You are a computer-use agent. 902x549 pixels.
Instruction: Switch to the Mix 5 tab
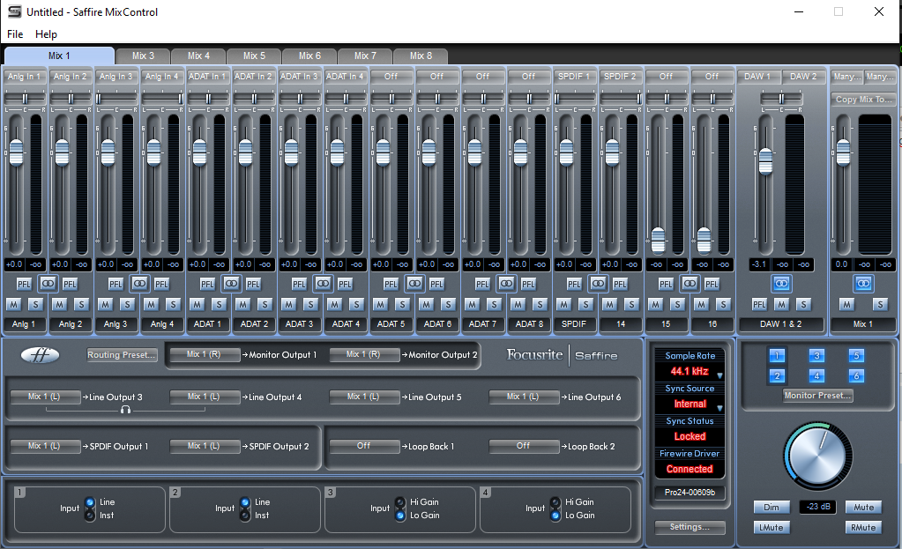click(254, 56)
